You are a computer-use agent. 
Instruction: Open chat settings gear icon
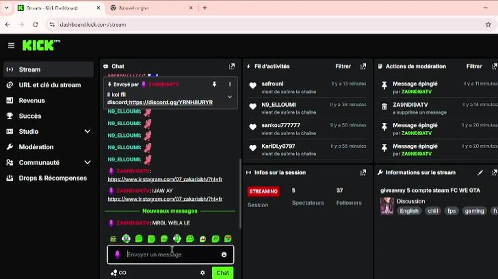coord(202,273)
